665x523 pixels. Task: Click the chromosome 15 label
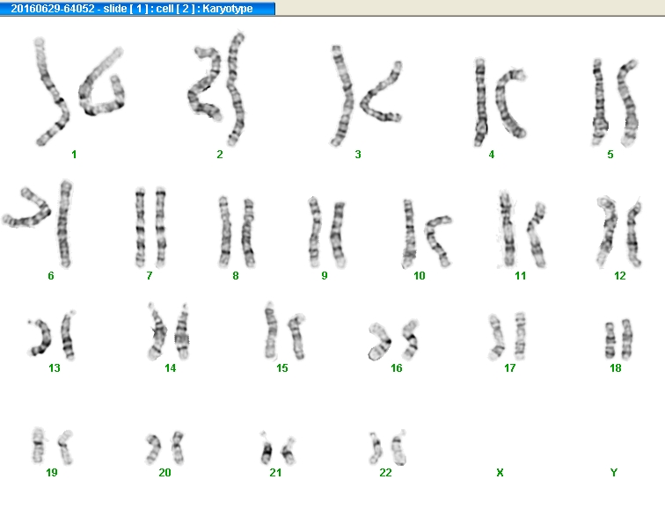[282, 368]
